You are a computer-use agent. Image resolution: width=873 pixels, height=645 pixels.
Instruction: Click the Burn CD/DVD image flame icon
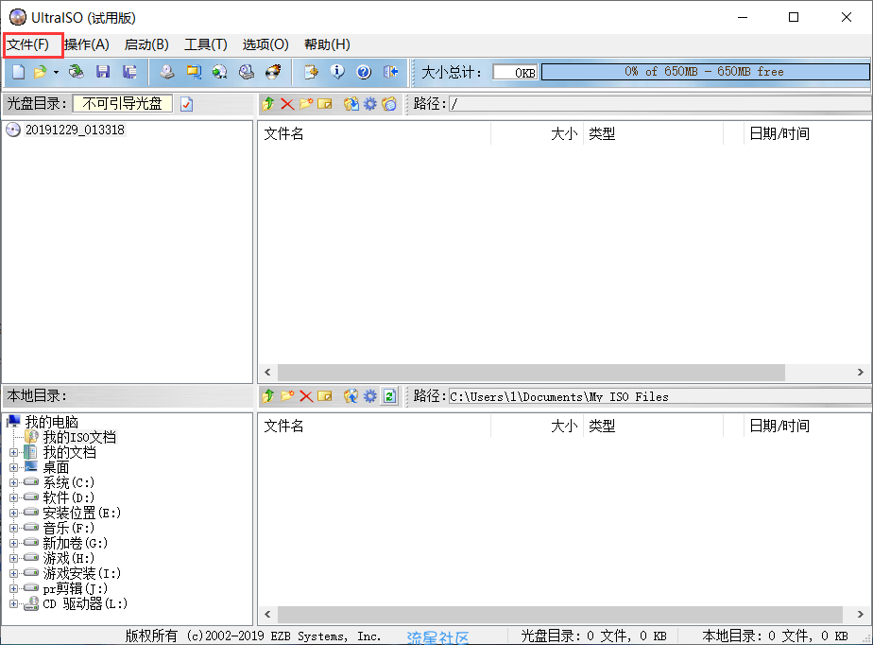coord(273,72)
